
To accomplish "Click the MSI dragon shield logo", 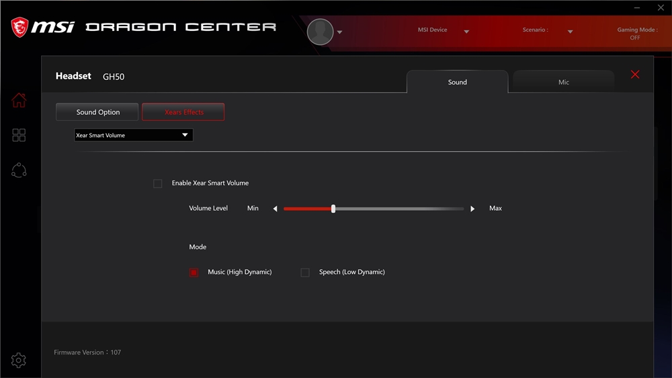I will (x=19, y=28).
